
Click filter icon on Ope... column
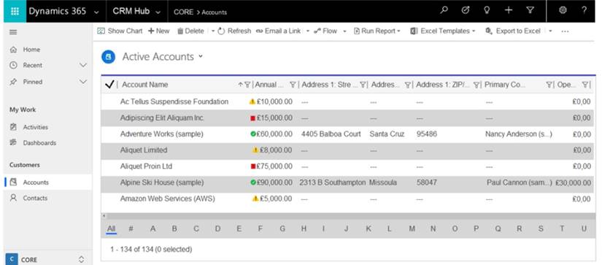585,85
